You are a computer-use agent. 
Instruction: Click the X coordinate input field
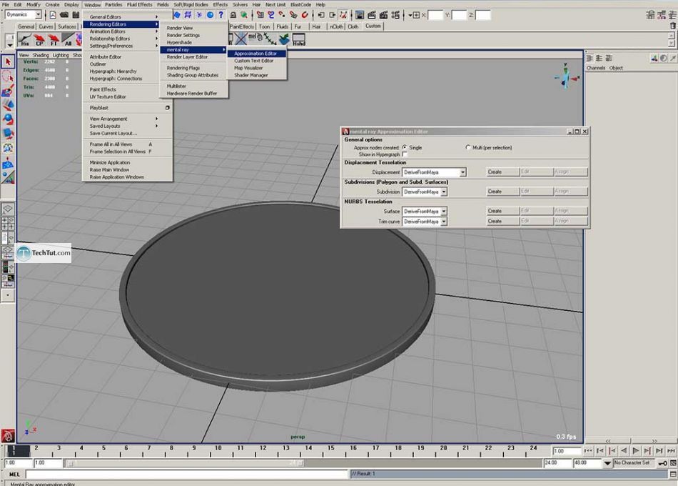(435, 15)
